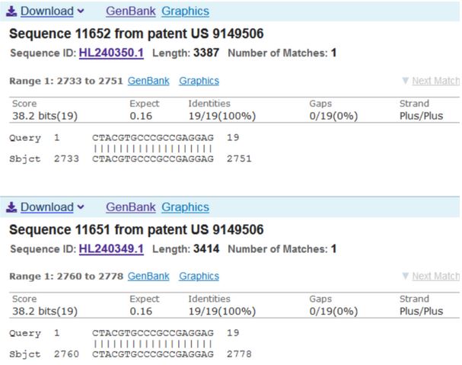The height and width of the screenshot is (365, 462).
Task: Open the header GenBank link above Sequence 11652
Action: pyautogui.click(x=129, y=11)
